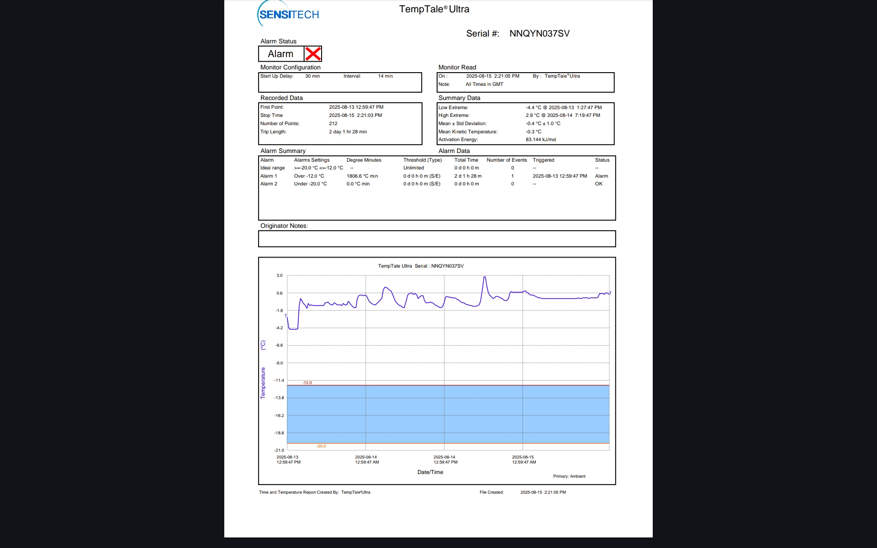Screen dimensions: 877x548
Task: Click inside the Originator Notes field
Action: 437,239
